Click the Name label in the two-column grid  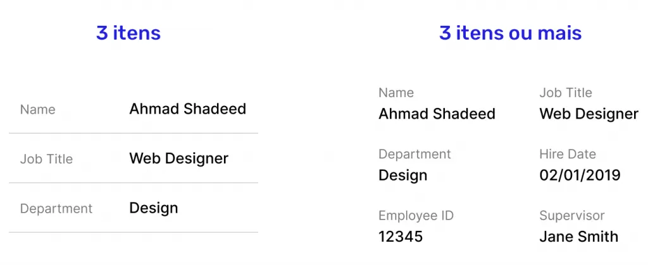point(396,93)
